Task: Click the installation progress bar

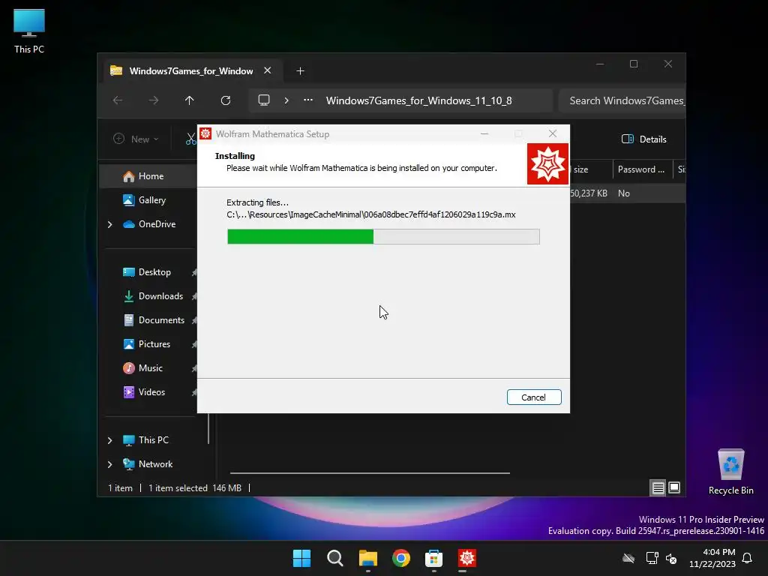Action: point(383,236)
